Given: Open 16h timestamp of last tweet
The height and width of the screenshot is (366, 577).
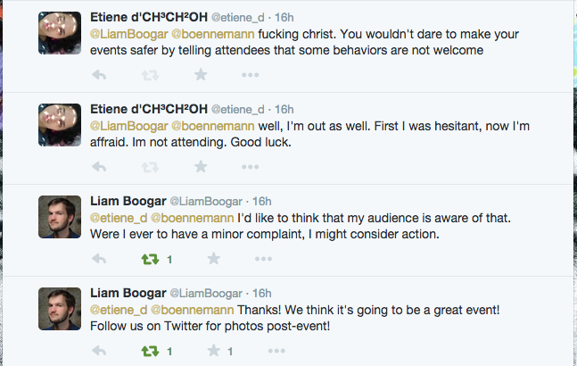Looking at the screenshot, I should [x=261, y=294].
